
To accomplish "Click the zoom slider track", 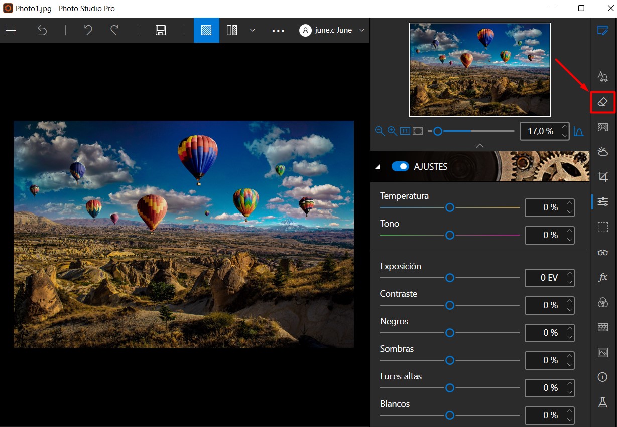I will 471,131.
